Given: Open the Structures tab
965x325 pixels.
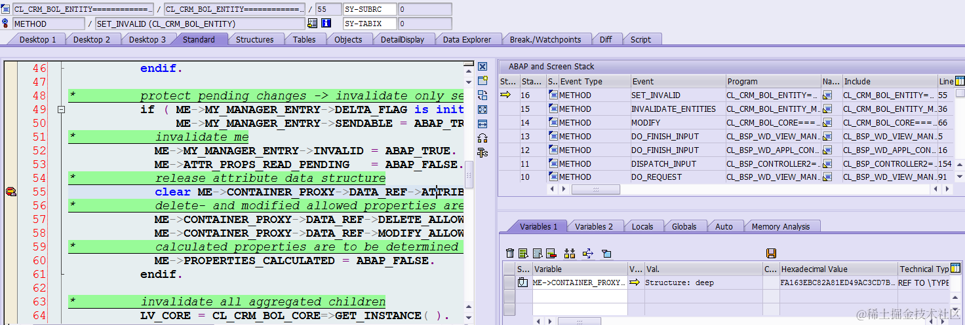Looking at the screenshot, I should coord(254,39).
